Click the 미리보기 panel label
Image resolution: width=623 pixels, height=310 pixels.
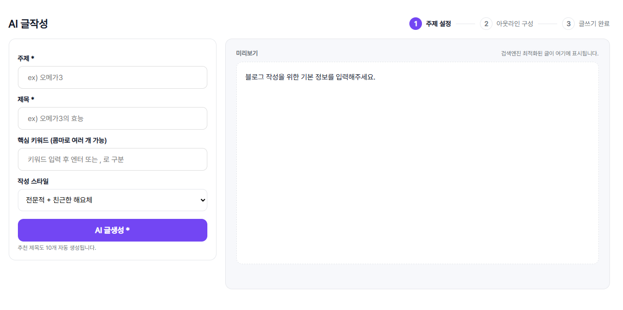tap(246, 53)
